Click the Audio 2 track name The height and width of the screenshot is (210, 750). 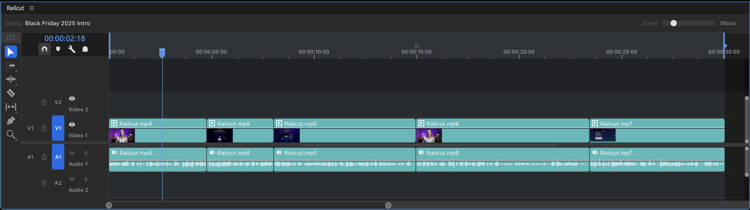[78, 190]
